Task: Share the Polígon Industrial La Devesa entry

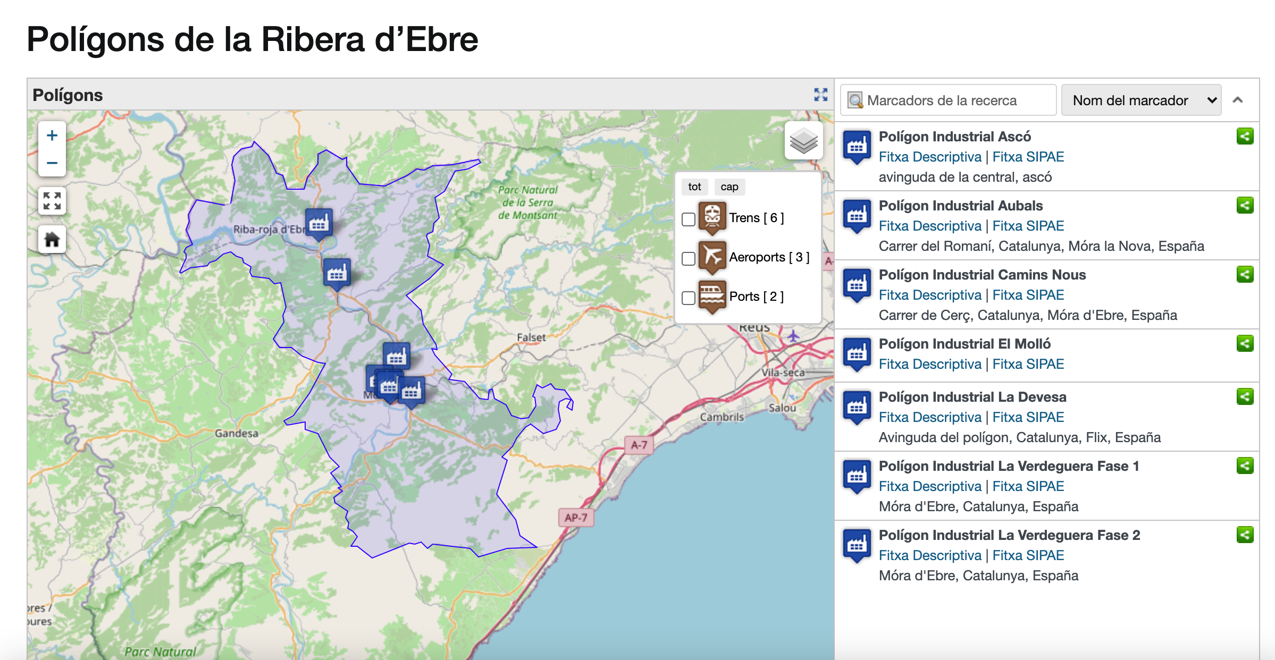Action: point(1245,397)
